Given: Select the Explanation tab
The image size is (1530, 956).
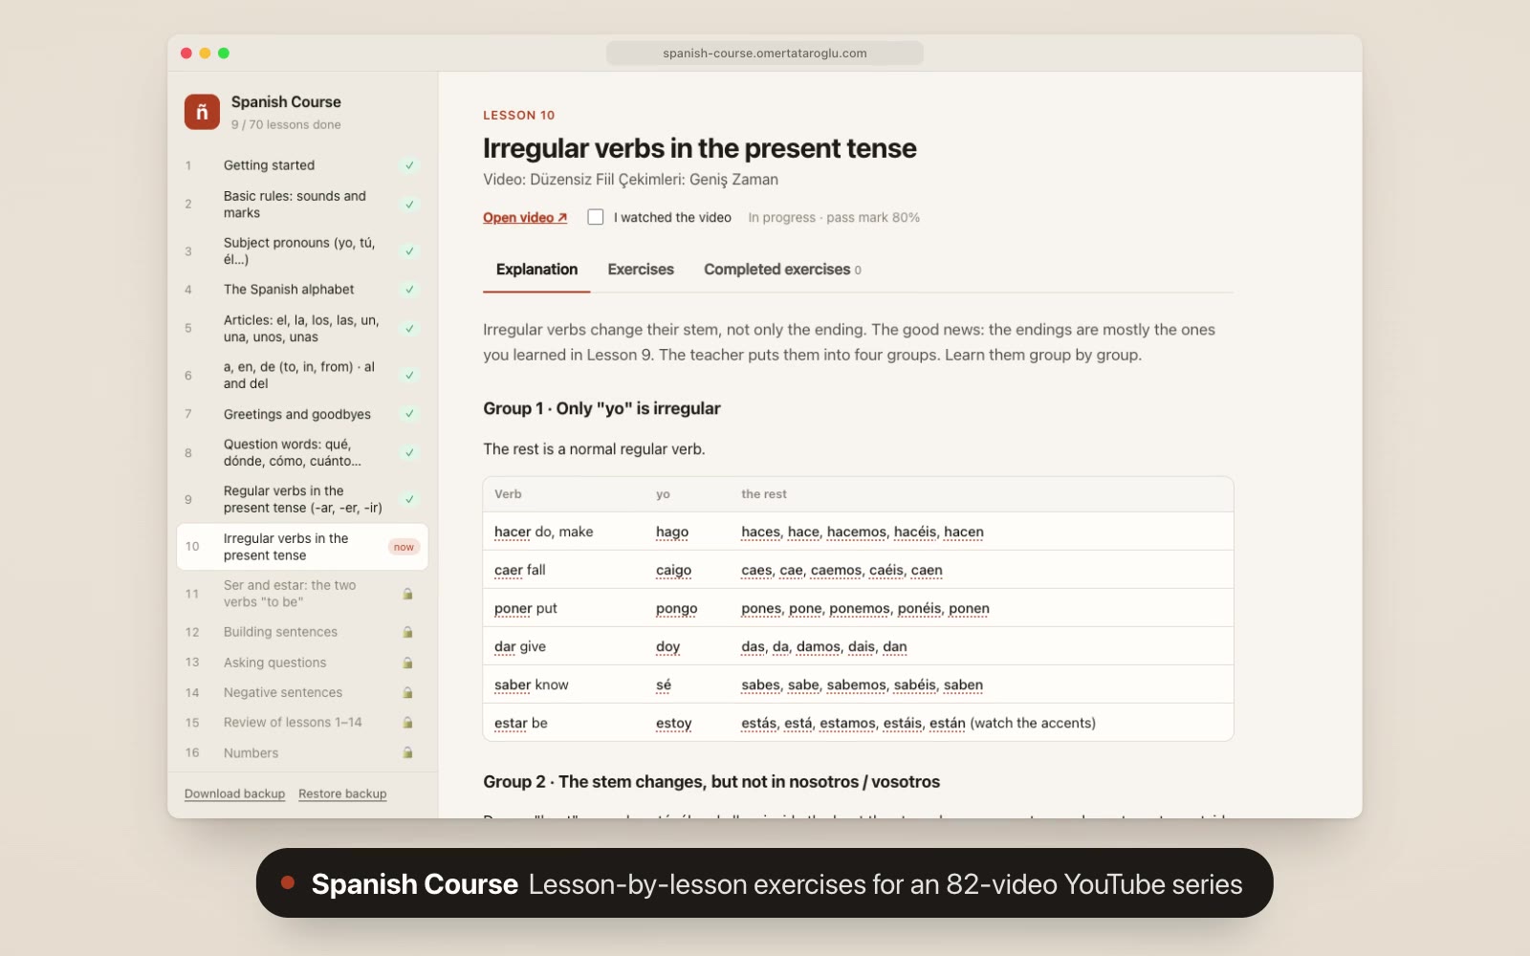Looking at the screenshot, I should click(536, 270).
